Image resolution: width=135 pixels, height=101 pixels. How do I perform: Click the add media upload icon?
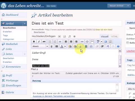[75, 36]
